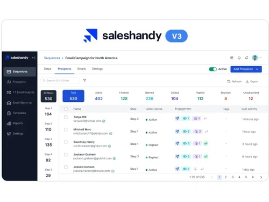Click the Export button
This screenshot has height=202, width=269.
[252, 81]
